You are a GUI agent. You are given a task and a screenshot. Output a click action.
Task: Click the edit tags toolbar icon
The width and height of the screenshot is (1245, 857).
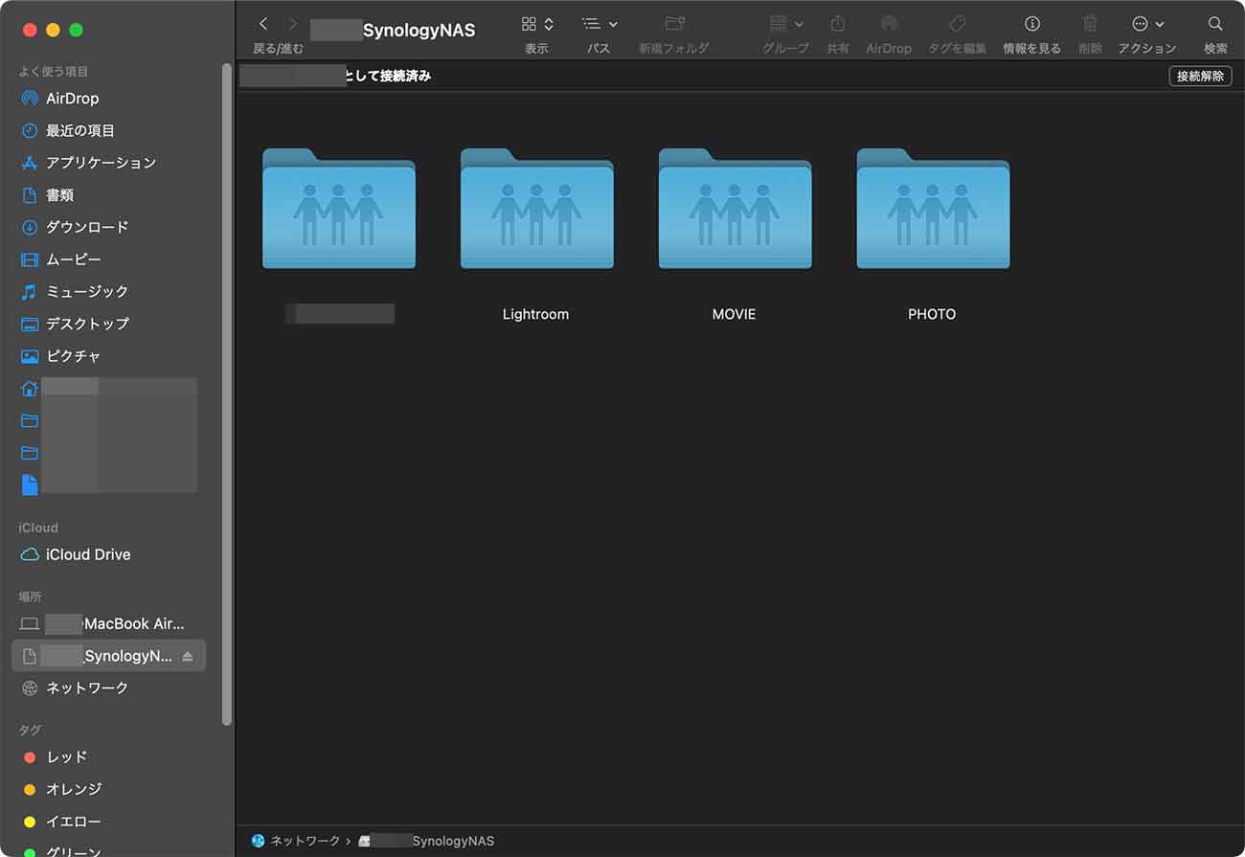pos(957,24)
